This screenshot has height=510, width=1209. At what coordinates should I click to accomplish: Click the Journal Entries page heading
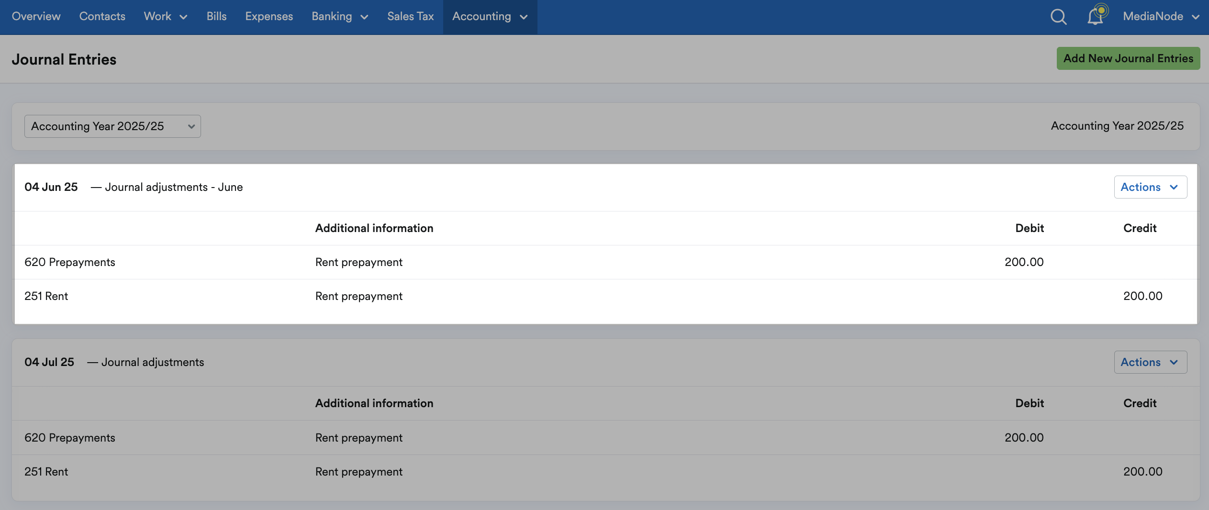click(64, 59)
